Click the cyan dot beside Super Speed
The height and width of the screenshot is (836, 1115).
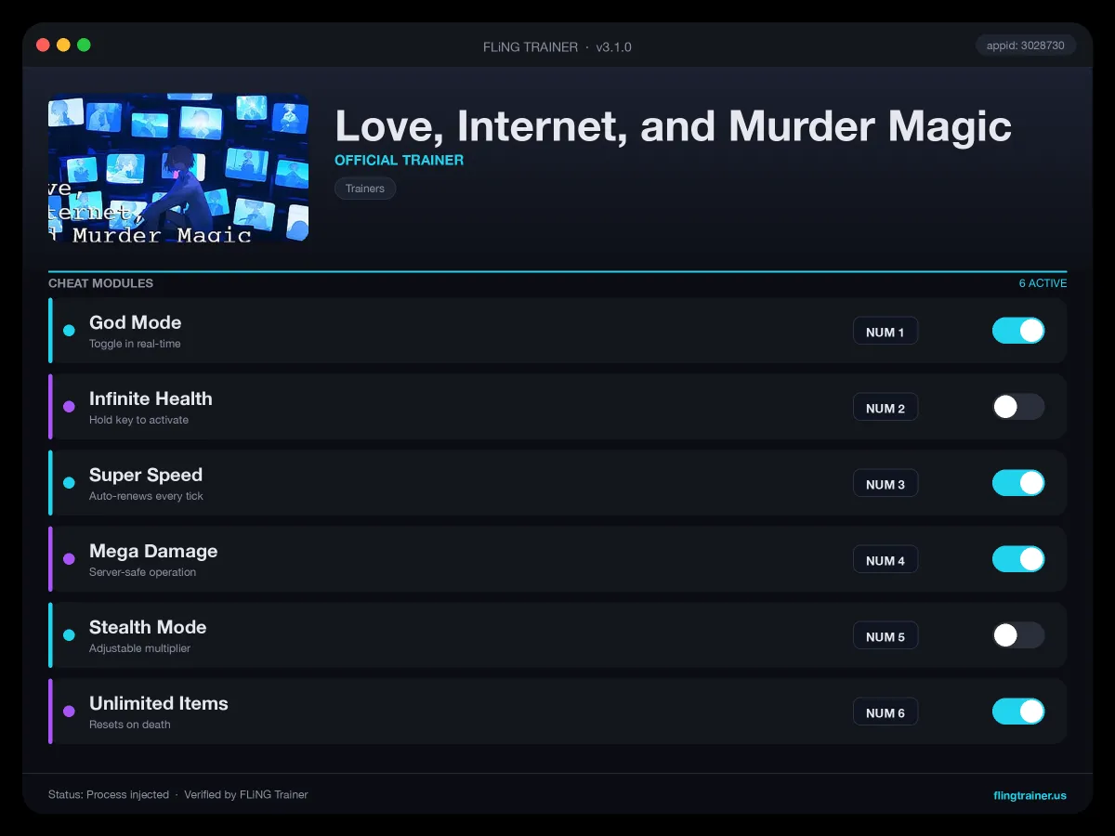[69, 483]
